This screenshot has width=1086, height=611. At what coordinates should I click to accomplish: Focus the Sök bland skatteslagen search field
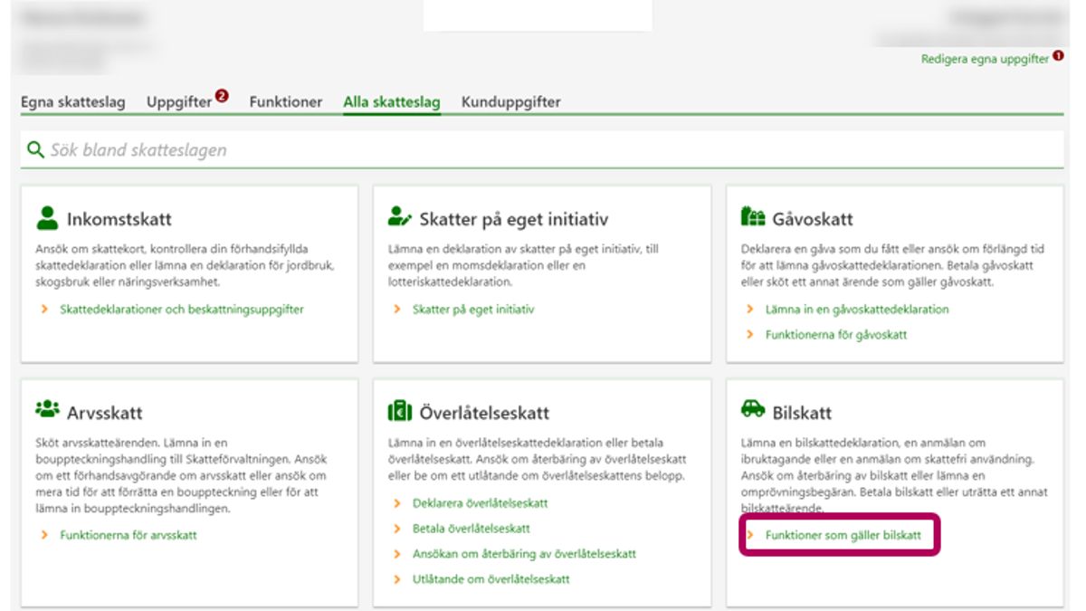[x=543, y=150]
